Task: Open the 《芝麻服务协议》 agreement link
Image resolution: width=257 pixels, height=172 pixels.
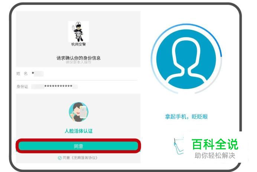Action: (84, 158)
